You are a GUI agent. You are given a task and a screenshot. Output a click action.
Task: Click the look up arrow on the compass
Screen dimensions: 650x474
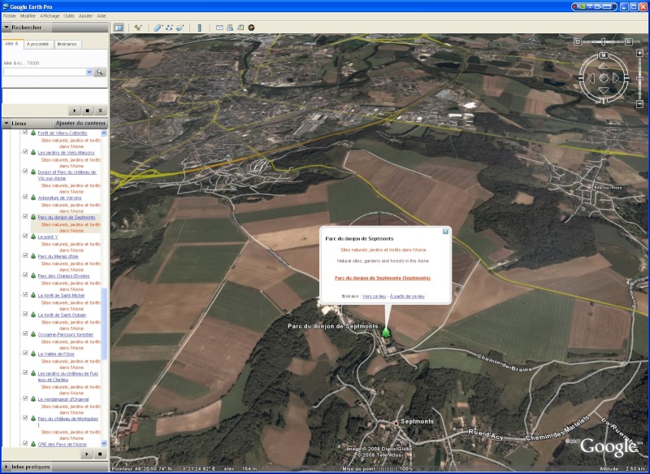tap(604, 67)
